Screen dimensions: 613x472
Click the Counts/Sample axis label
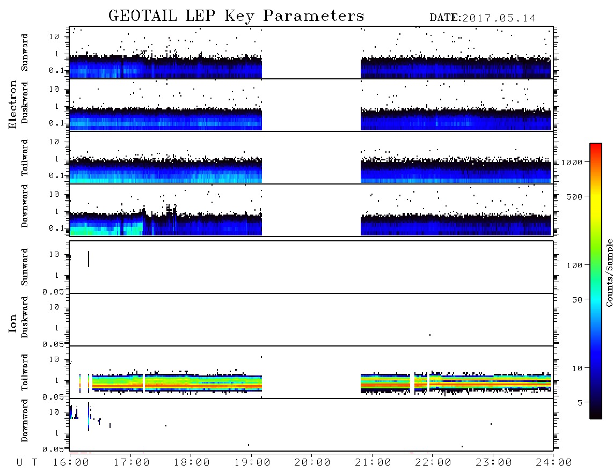(609, 272)
